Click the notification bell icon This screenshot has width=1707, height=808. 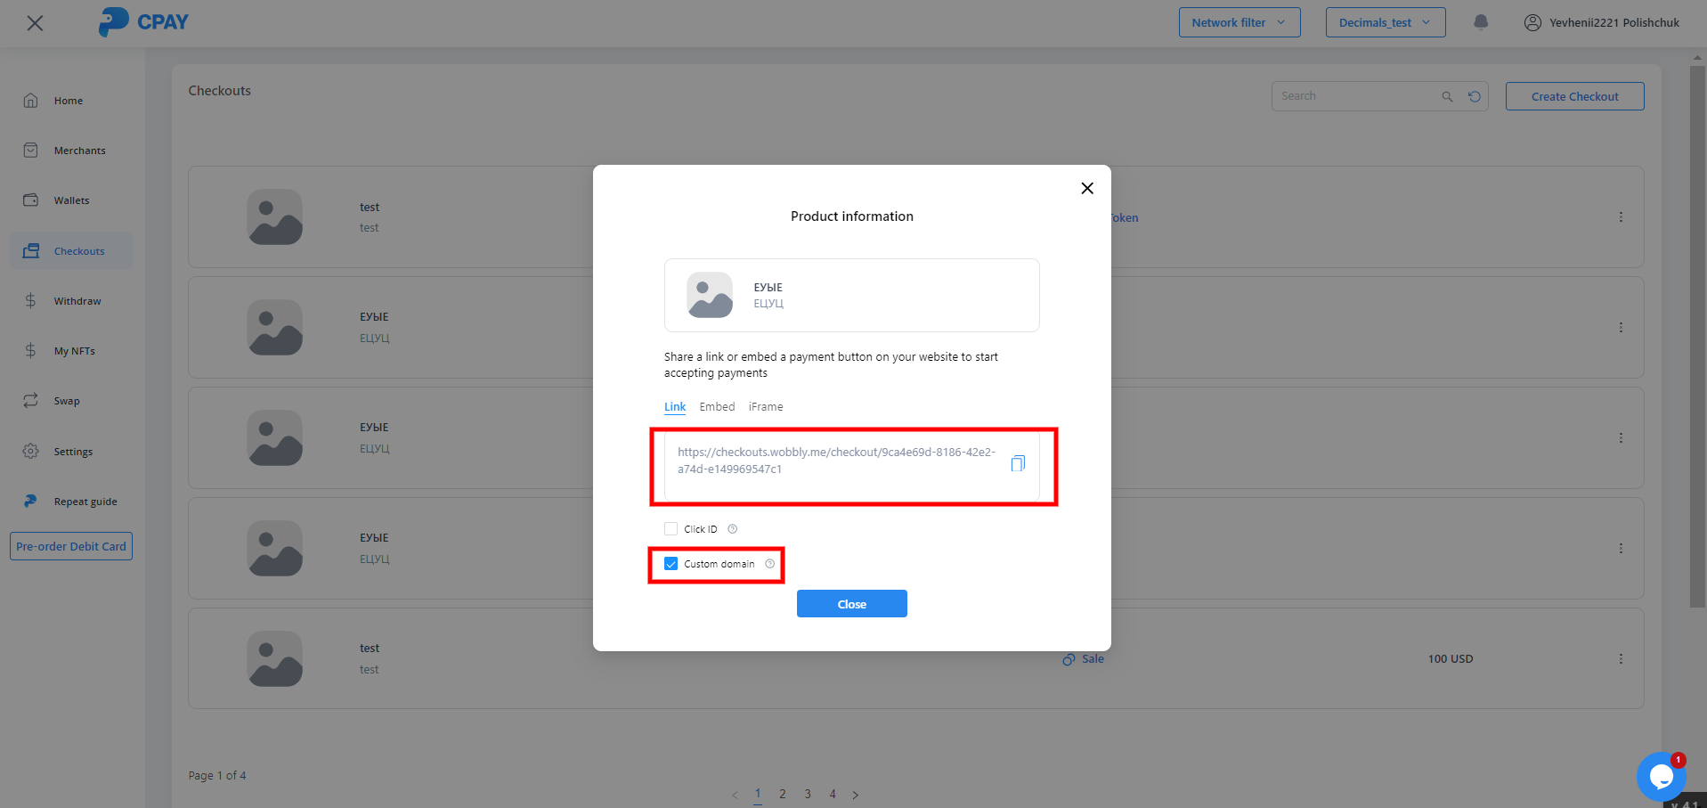click(x=1481, y=22)
